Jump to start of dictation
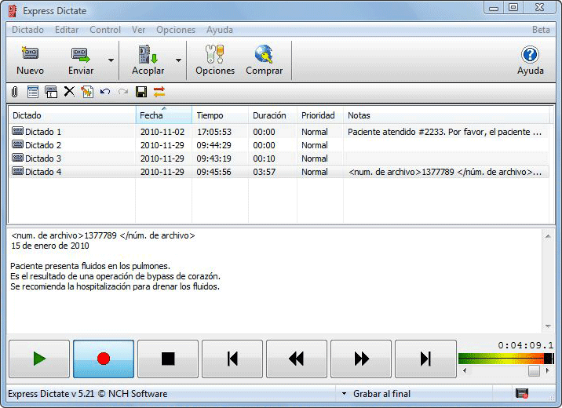 click(x=232, y=359)
